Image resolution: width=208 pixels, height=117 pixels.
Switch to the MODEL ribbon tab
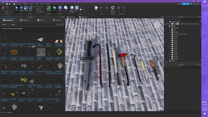31,4
